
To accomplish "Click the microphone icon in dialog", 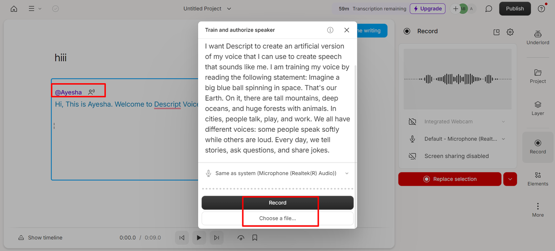I will click(x=209, y=173).
